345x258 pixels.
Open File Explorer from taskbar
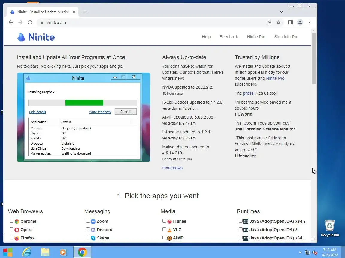45,252
